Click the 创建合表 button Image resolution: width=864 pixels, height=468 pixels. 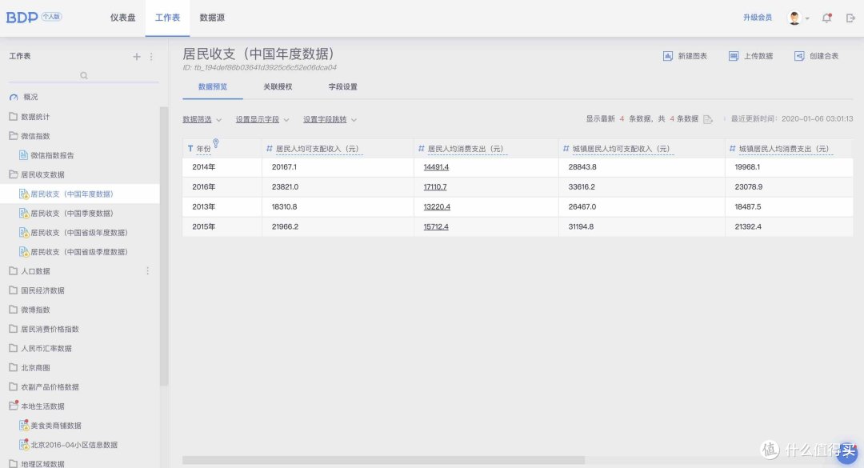[x=816, y=56]
